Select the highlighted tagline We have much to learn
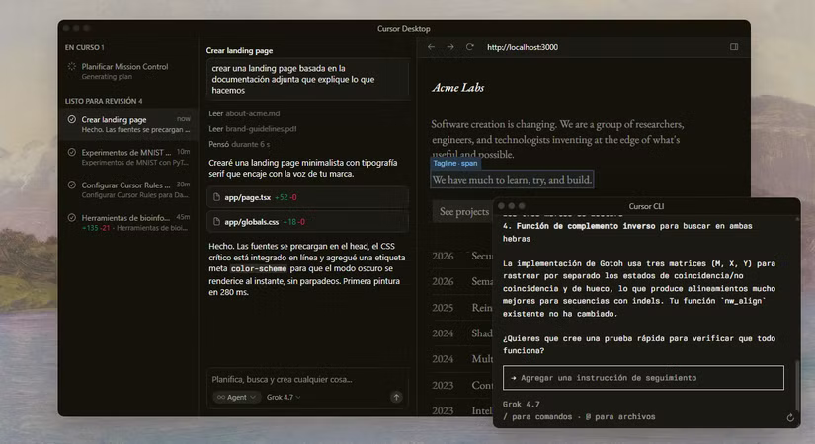The width and height of the screenshot is (815, 444). coord(512,180)
